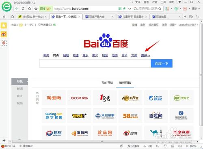The height and width of the screenshot is (149, 203).
Task: Click the green 360 browser logo
Action: click(x=6, y=7)
